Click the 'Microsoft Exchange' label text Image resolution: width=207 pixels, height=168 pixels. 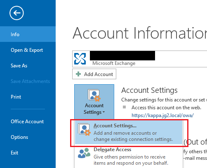click(114, 63)
